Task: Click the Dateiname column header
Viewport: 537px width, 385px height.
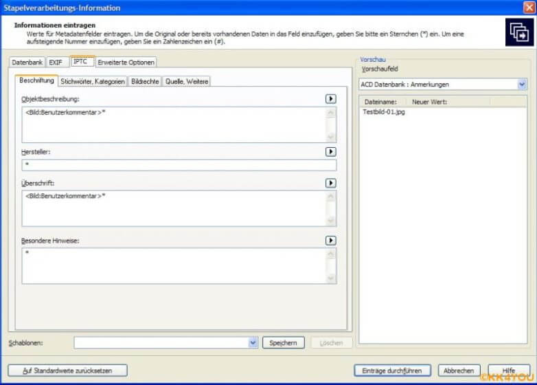Action: [382, 102]
